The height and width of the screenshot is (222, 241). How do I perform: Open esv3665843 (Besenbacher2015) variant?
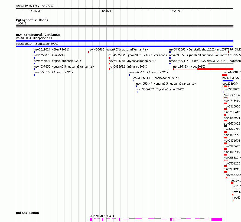[156, 78]
